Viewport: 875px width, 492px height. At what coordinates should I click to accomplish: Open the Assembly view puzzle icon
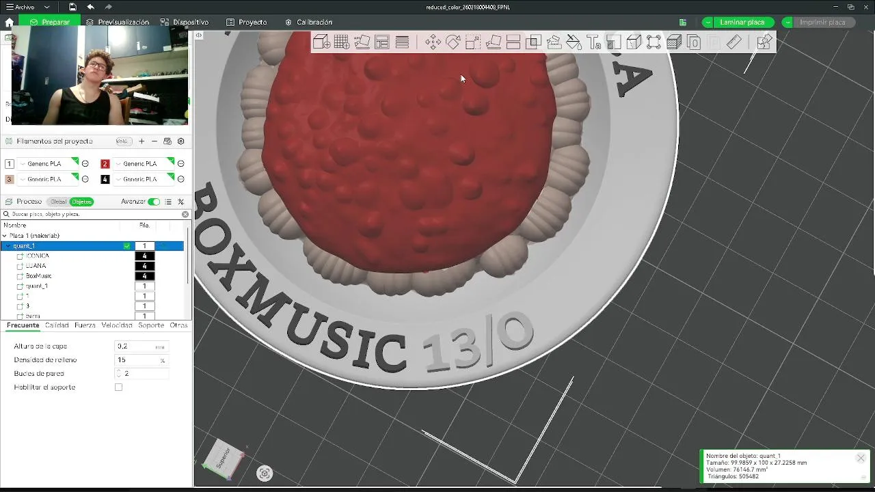point(764,42)
